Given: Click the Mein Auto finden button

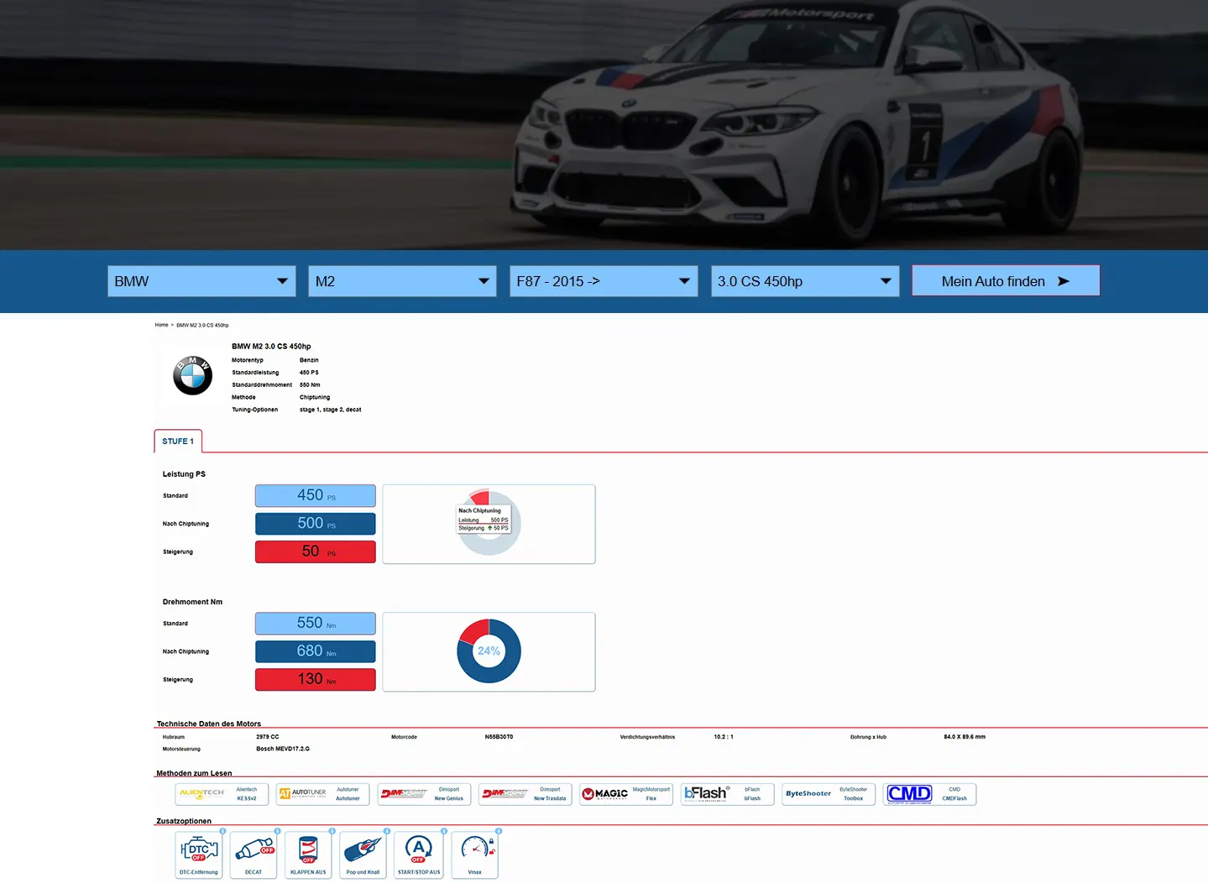Looking at the screenshot, I should pyautogui.click(x=1005, y=280).
